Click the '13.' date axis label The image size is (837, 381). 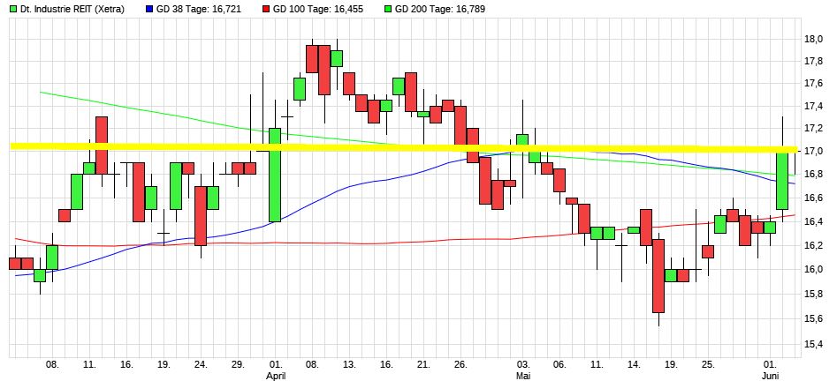point(350,365)
